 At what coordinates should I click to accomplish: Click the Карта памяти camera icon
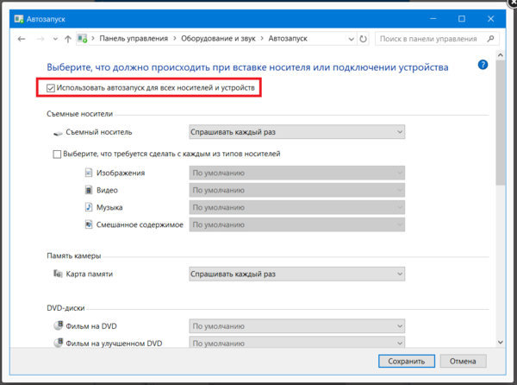58,274
